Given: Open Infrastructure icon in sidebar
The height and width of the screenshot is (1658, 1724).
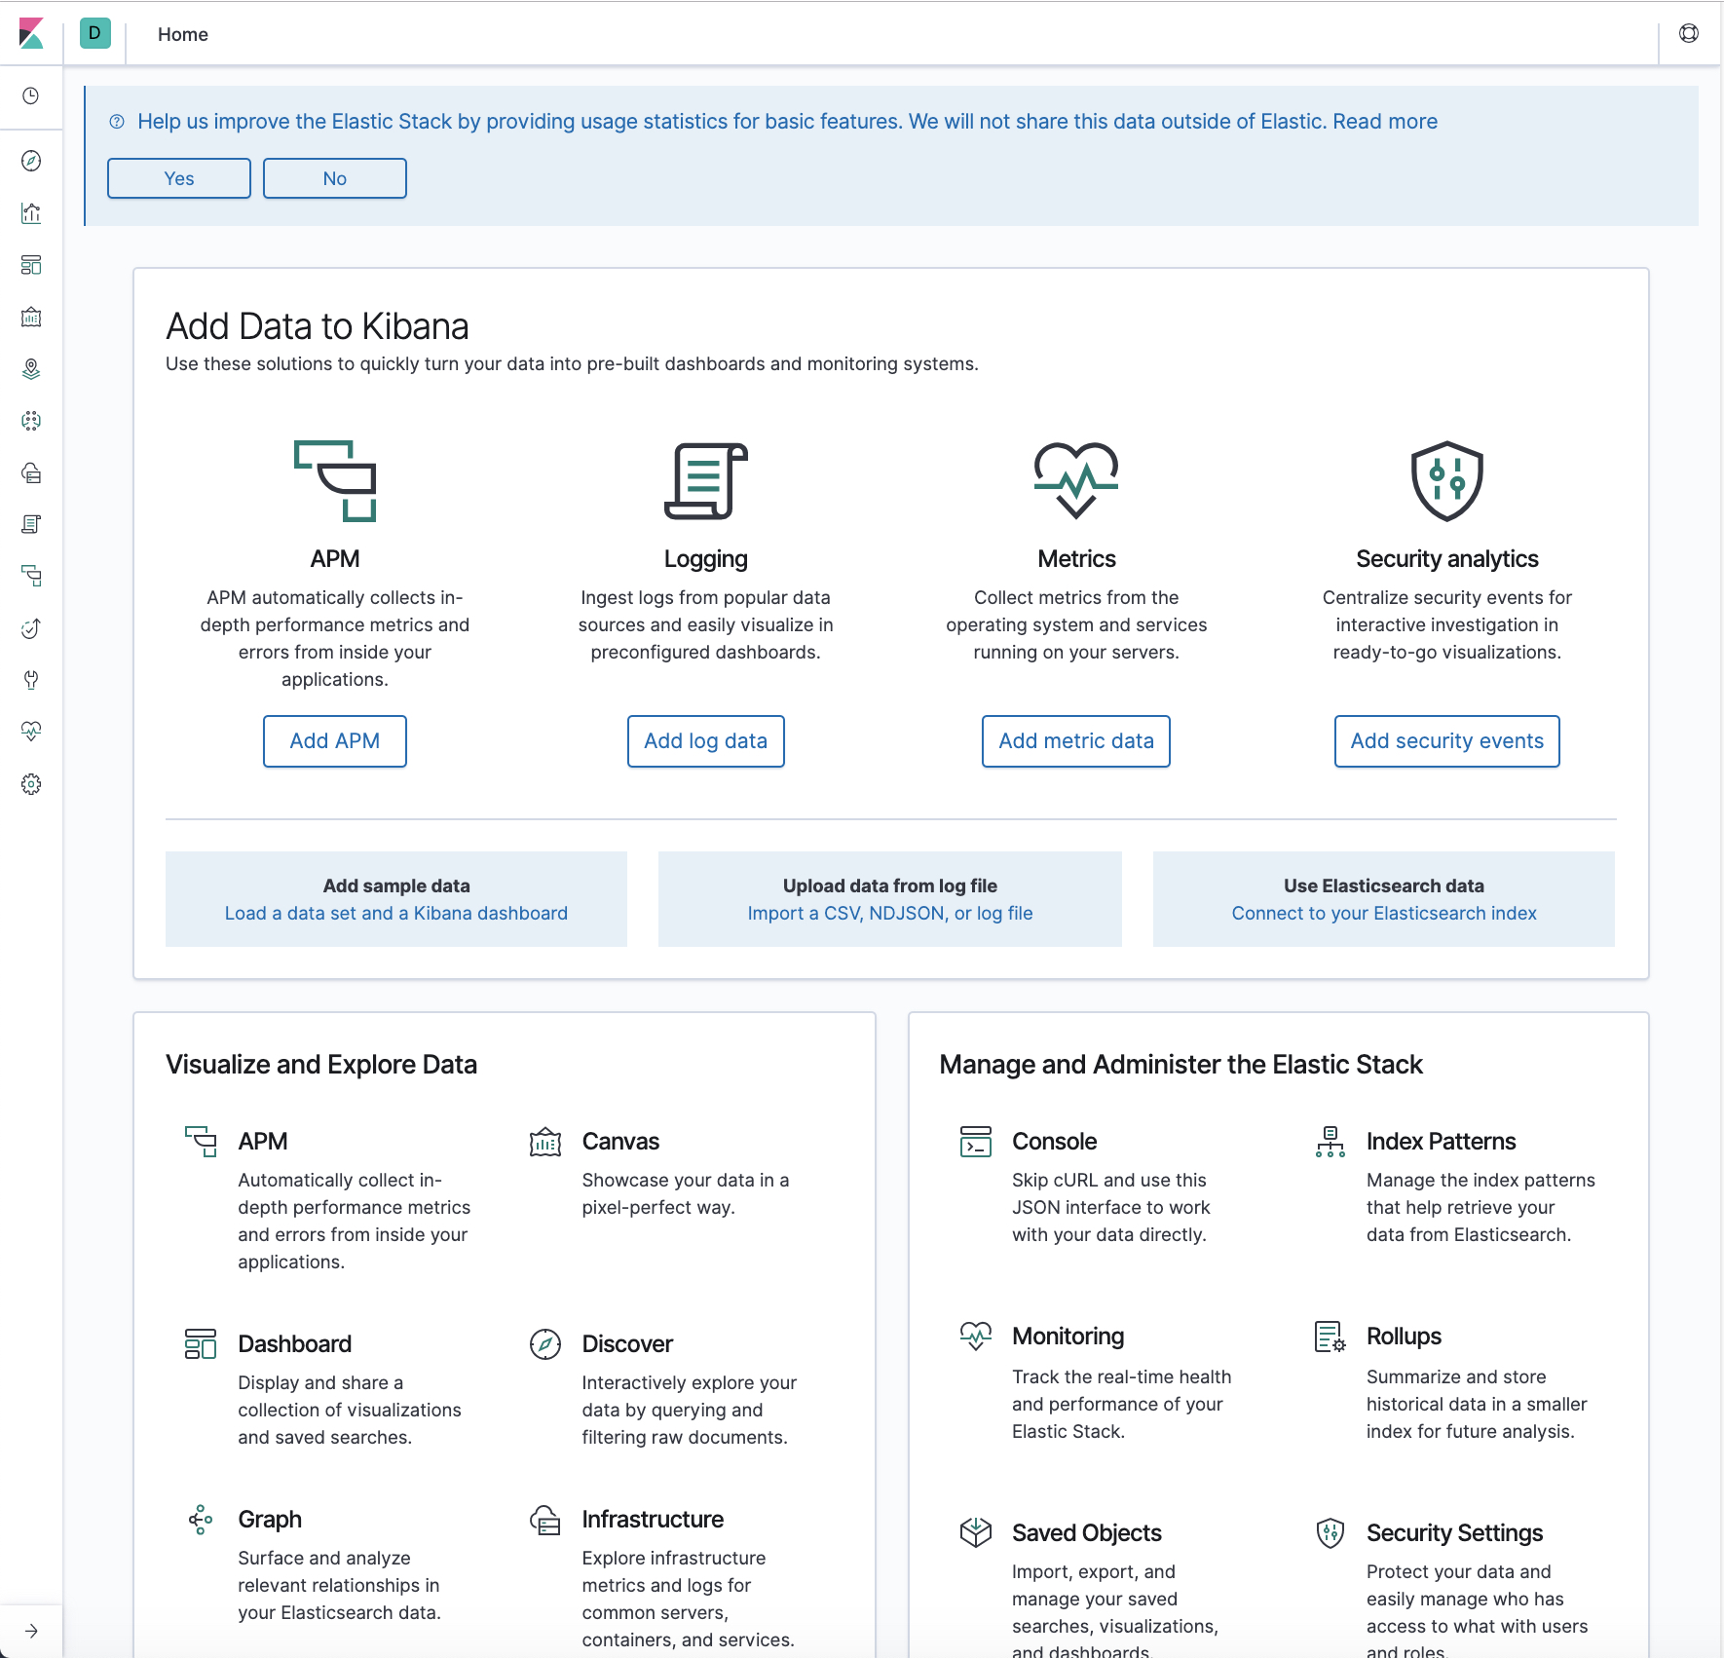Looking at the screenshot, I should (x=31, y=472).
